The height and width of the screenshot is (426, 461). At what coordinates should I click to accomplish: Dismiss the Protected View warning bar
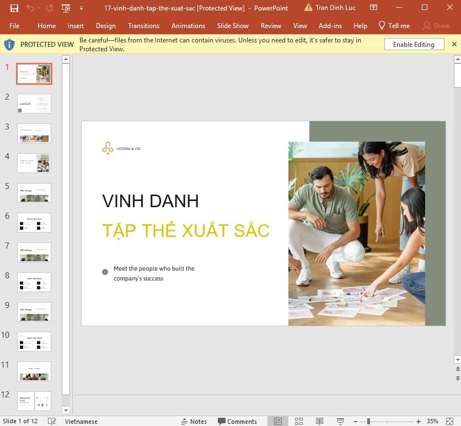454,44
